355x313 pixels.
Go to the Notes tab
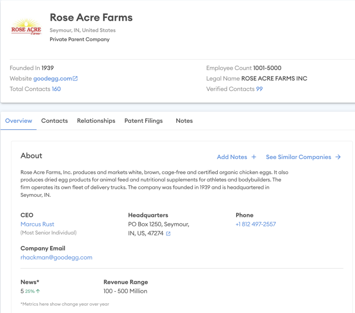point(184,121)
